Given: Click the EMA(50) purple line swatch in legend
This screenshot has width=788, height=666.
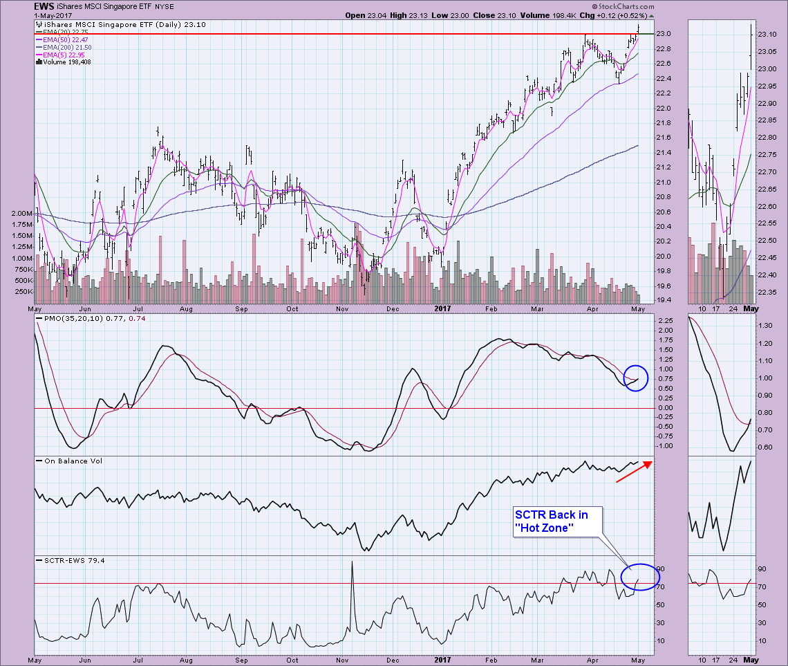Looking at the screenshot, I should coord(39,39).
